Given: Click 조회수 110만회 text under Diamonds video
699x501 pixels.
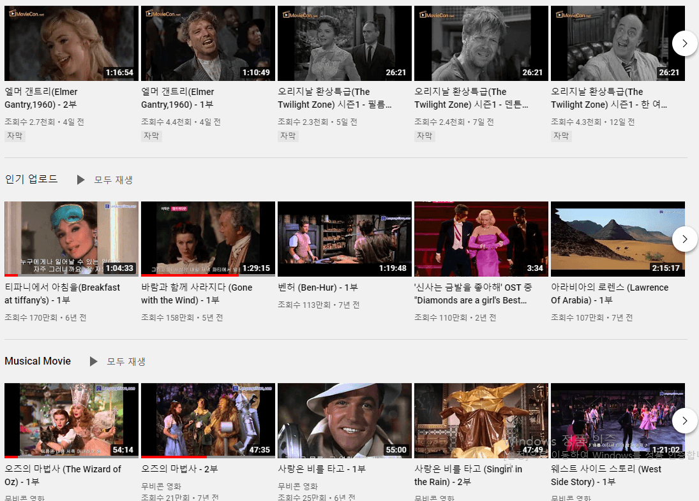Looking at the screenshot, I should click(441, 317).
